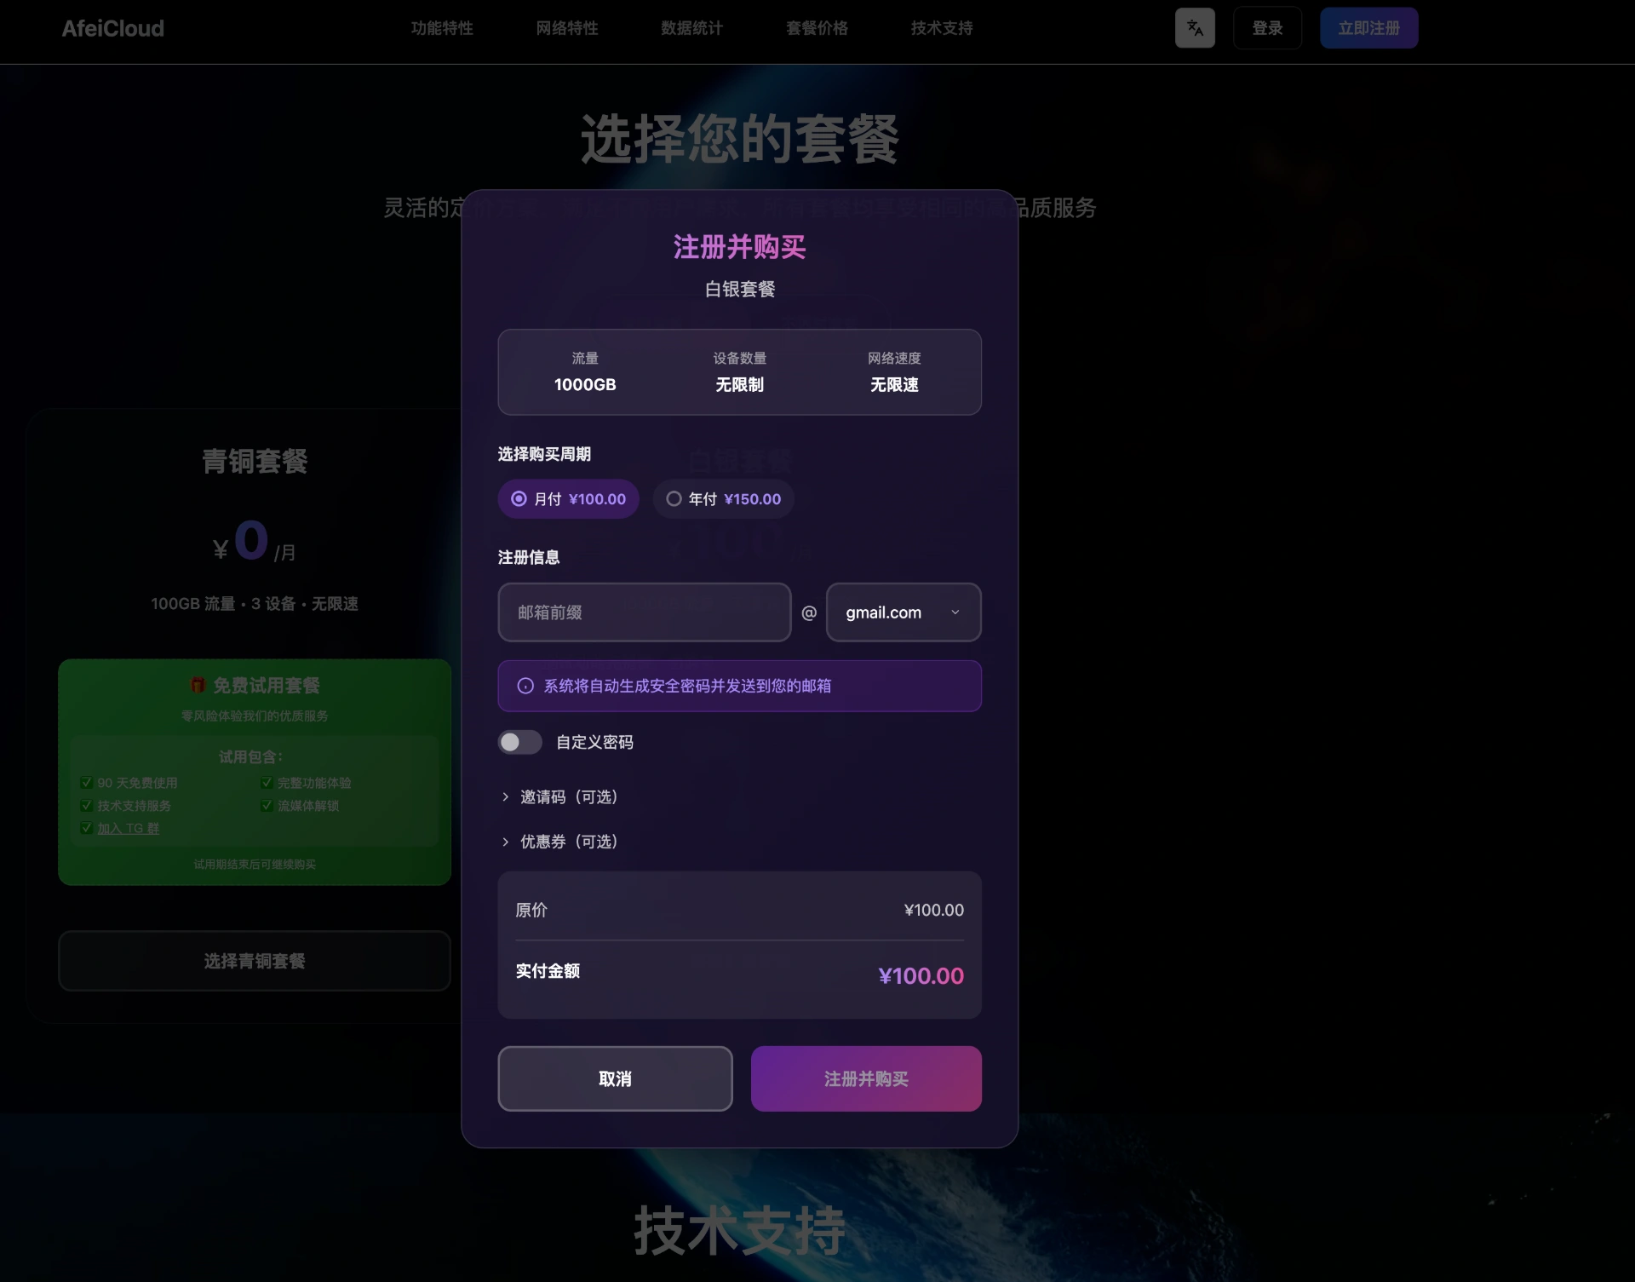Click the 90 天免费使用 checkbox
Image resolution: width=1635 pixels, height=1282 pixels.
point(86,782)
